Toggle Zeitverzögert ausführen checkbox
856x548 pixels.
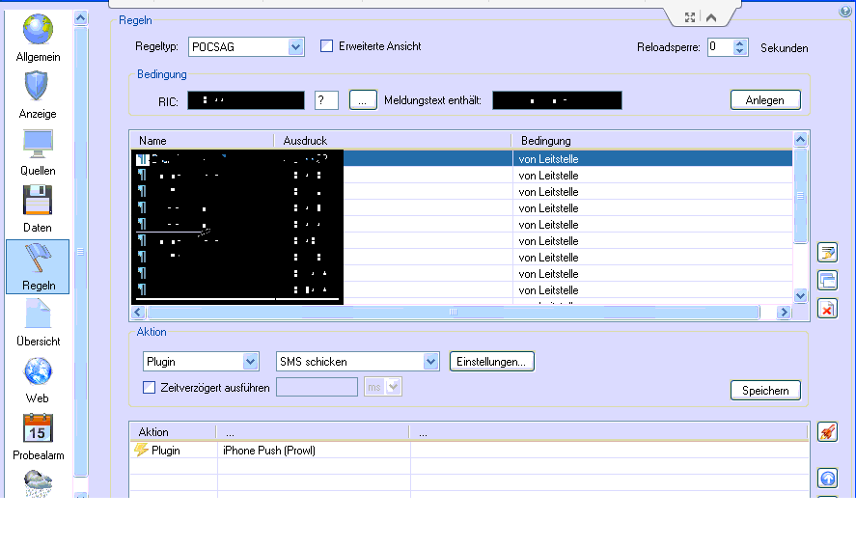point(149,388)
